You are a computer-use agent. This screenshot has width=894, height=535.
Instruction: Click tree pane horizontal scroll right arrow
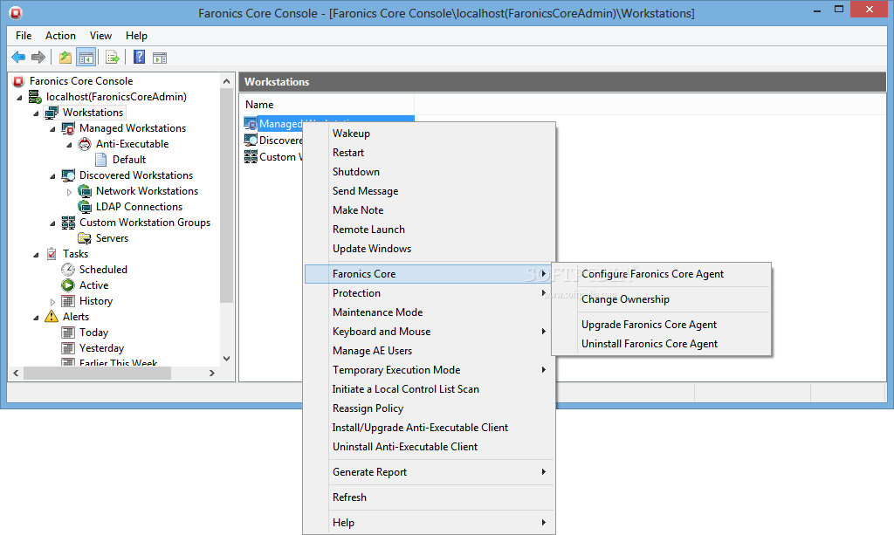(x=212, y=374)
